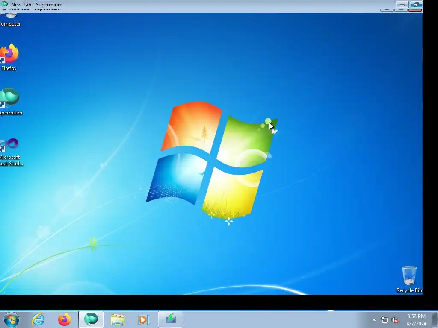Open the network status tray icon
The height and width of the screenshot is (328, 438).
[x=385, y=320]
